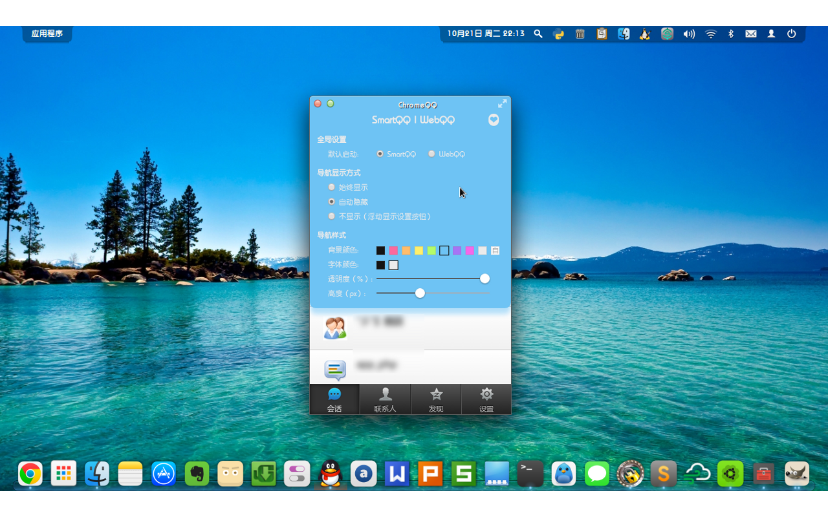Pick the black background color swatch

click(380, 251)
